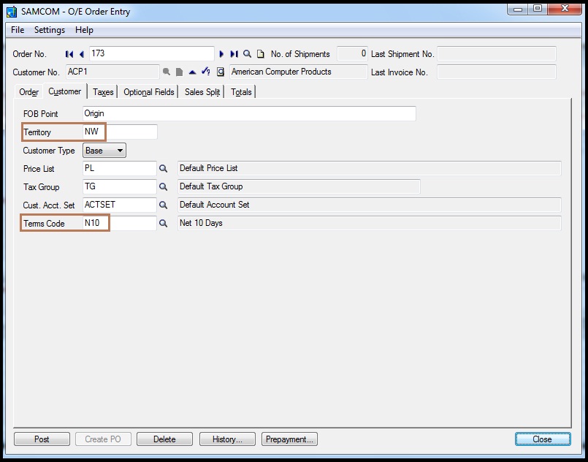Open the Help menu
588x462 pixels.
[x=84, y=30]
